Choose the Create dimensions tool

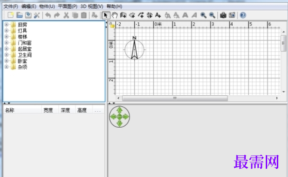point(149,15)
